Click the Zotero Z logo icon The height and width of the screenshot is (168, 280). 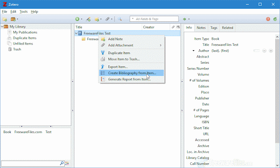[x=5, y=4]
